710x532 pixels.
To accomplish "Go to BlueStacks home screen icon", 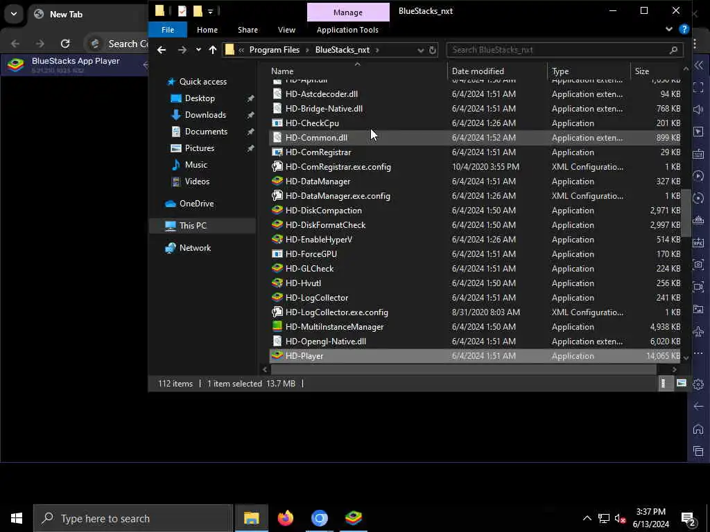I will [x=698, y=428].
